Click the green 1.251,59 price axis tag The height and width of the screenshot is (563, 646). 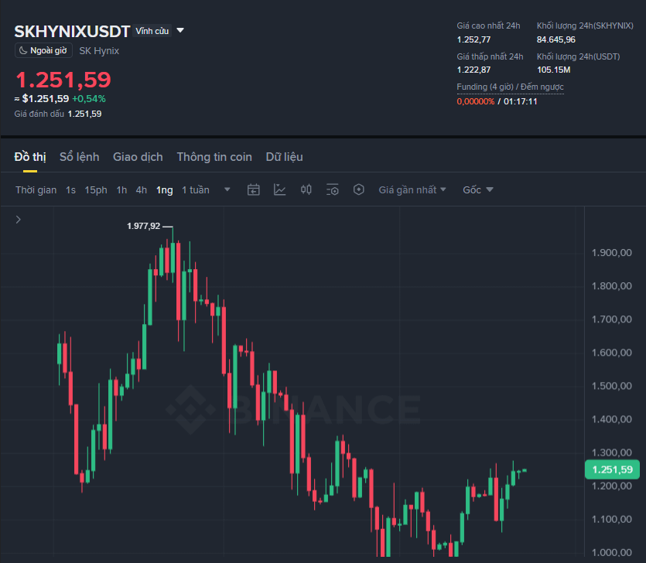click(x=612, y=469)
